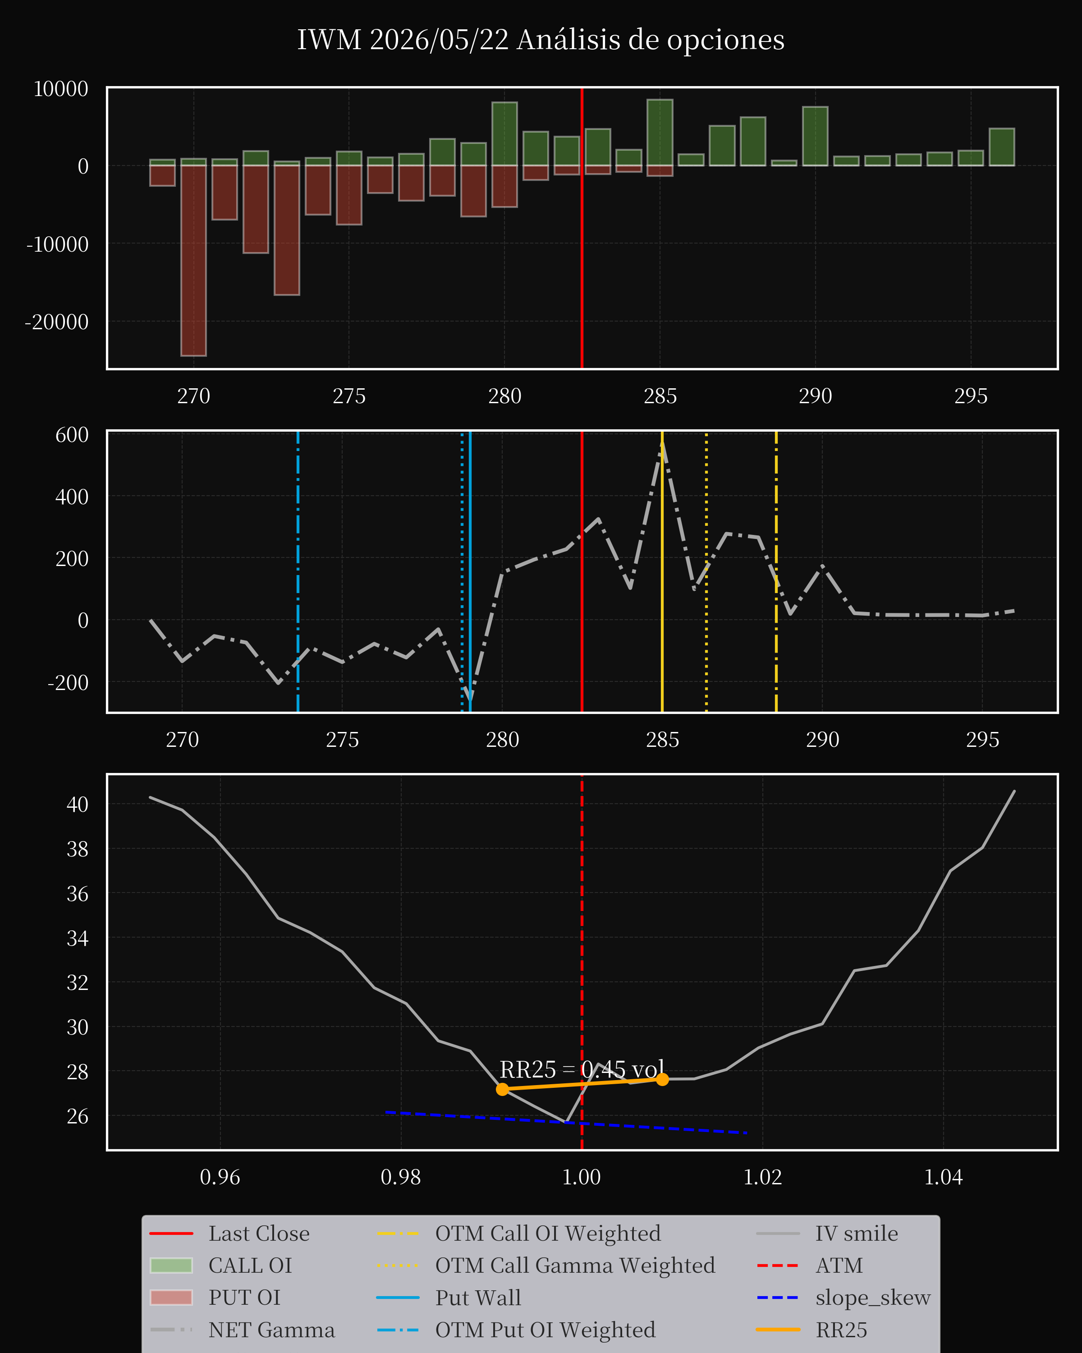
Task: Click the '10000' y-axis label in OI chart
Action: tap(61, 89)
